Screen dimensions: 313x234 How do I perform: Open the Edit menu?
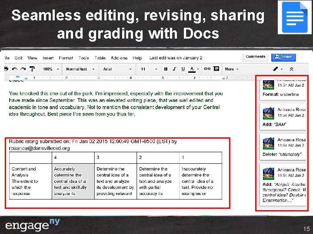[x=18, y=58]
